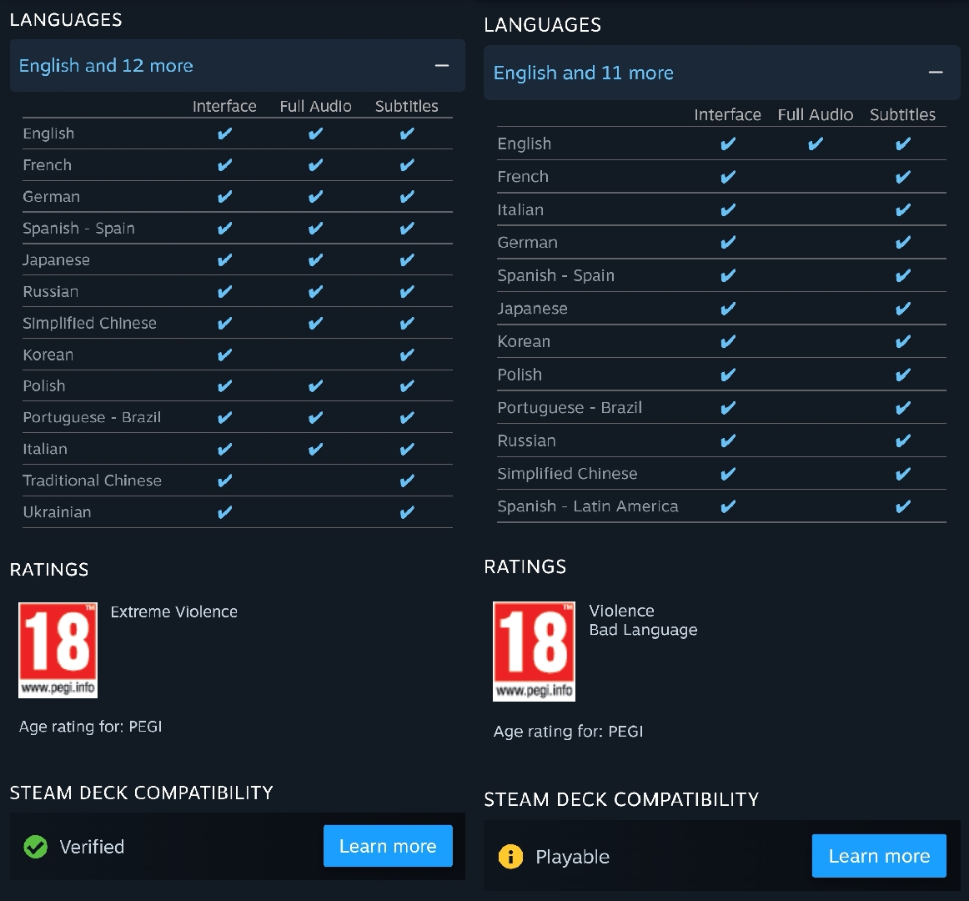
Task: Click the French Full Audio checkmark in left table
Action: [316, 165]
